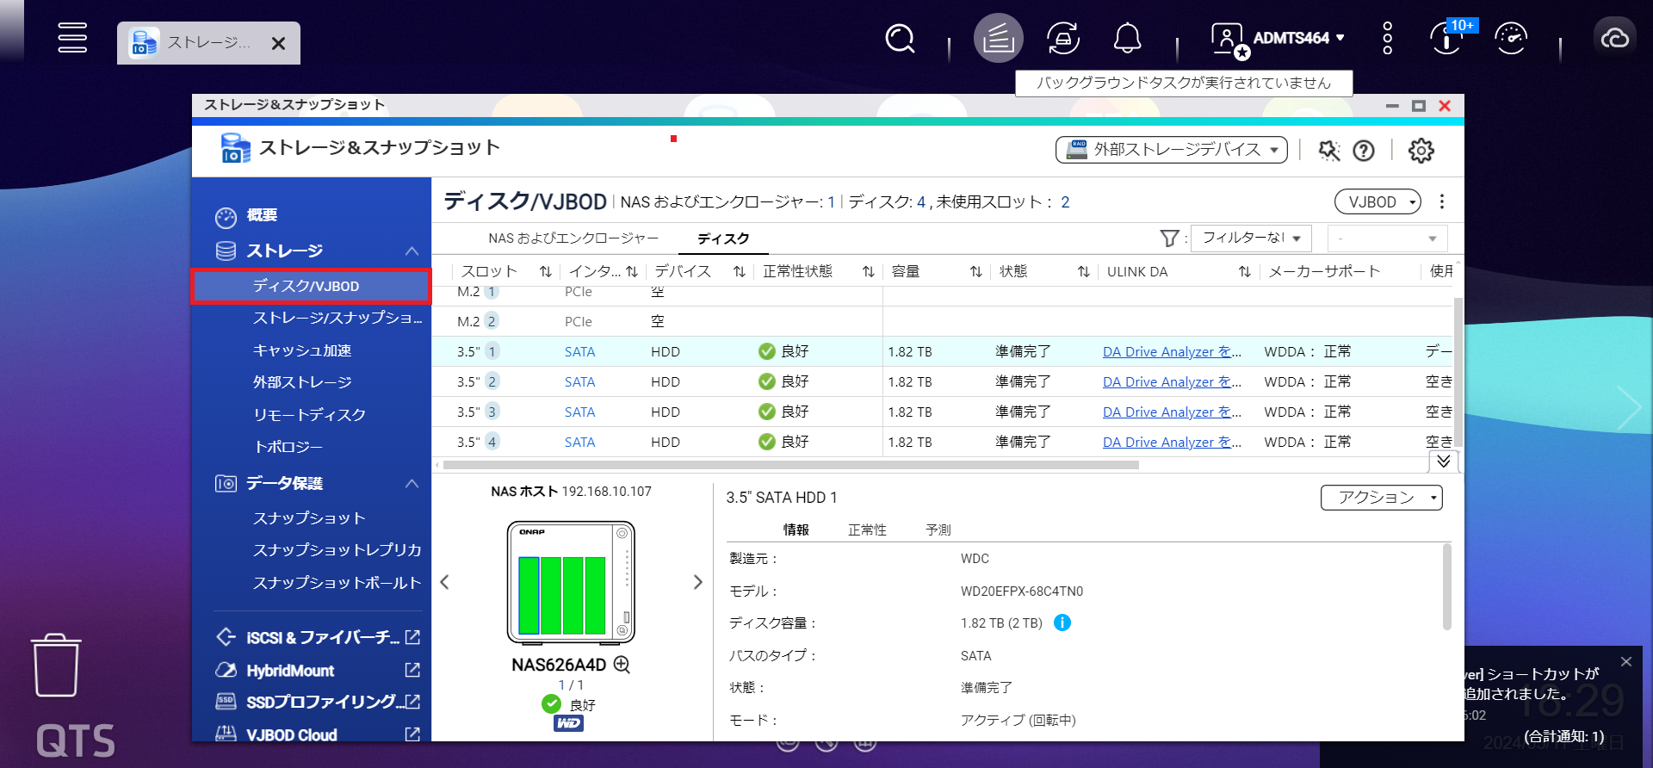The image size is (1653, 768).
Task: Open the dashboard gauge icon
Action: click(x=1511, y=38)
